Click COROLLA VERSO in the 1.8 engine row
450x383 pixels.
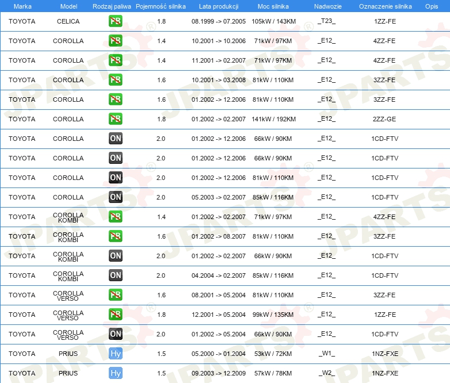coord(68,315)
